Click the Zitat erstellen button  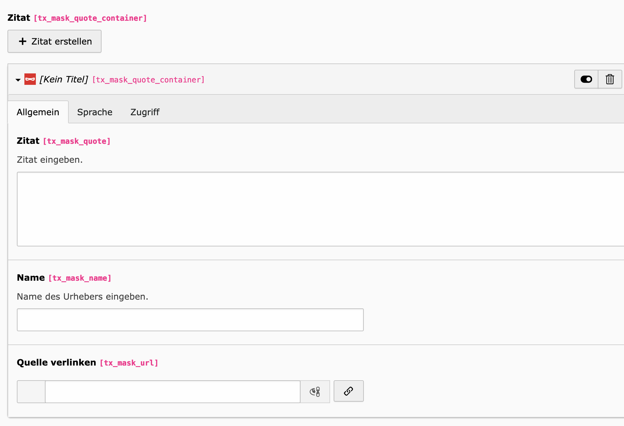[x=55, y=41]
